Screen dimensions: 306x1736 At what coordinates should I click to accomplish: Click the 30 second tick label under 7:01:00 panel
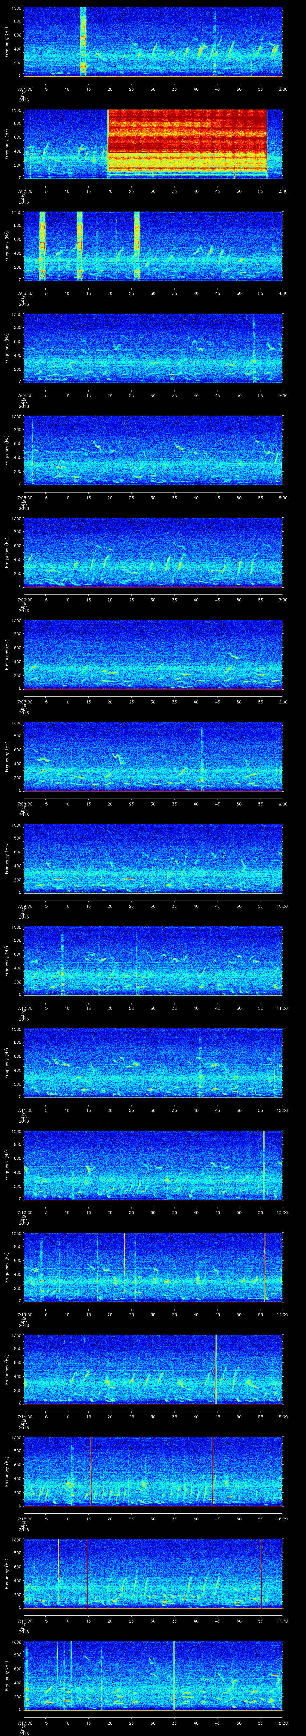point(153,88)
